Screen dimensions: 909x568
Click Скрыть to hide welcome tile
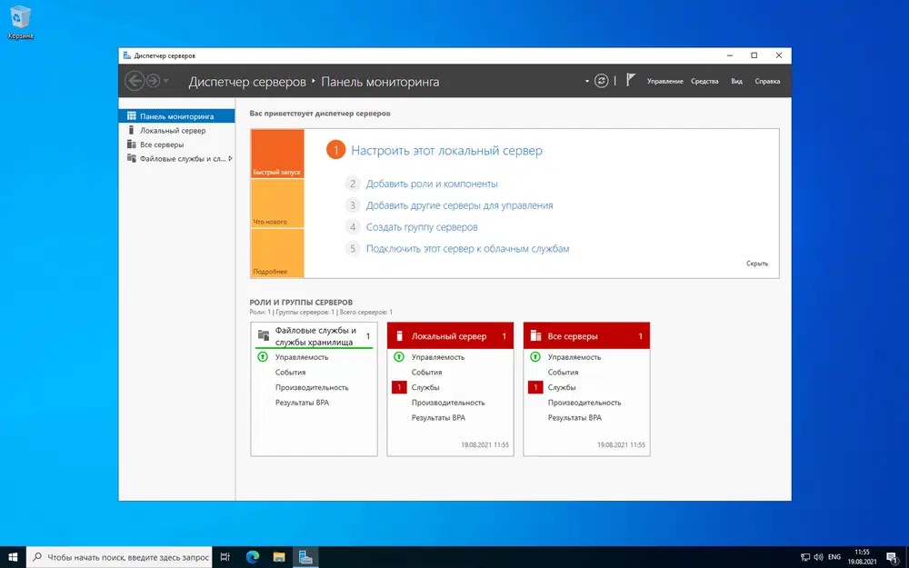756,264
